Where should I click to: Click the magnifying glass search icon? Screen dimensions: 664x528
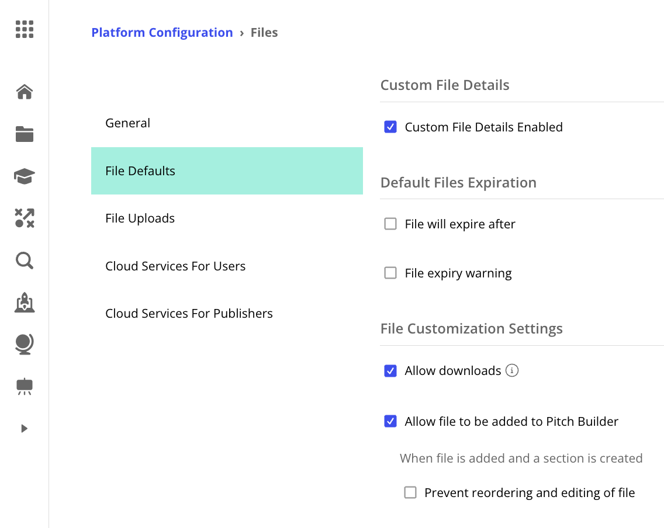25,260
